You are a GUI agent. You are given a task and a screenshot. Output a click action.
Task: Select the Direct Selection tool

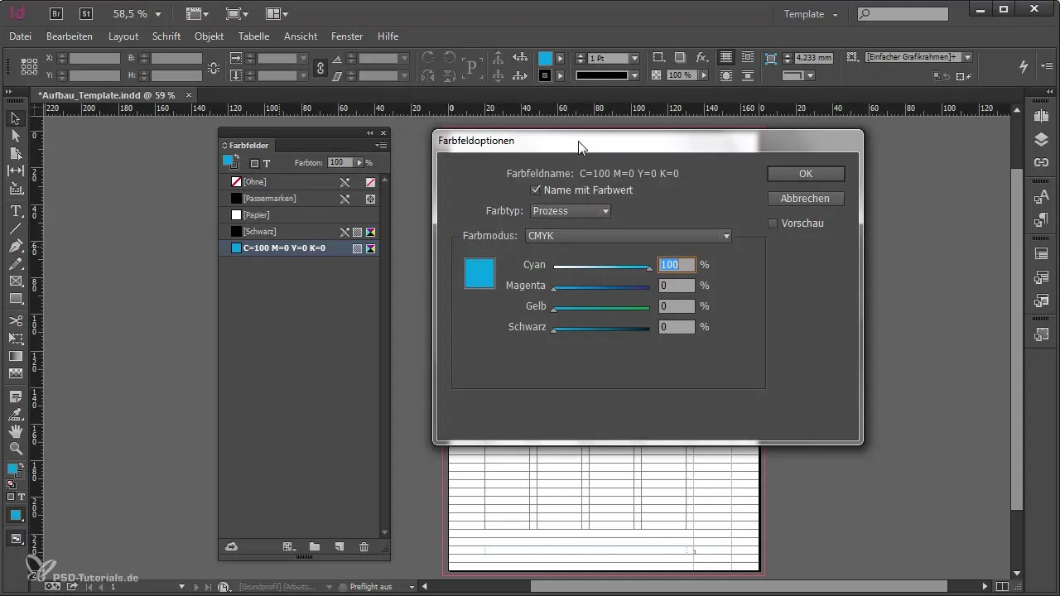point(16,135)
